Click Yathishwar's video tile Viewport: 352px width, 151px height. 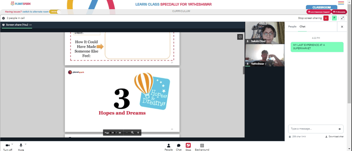265,55
